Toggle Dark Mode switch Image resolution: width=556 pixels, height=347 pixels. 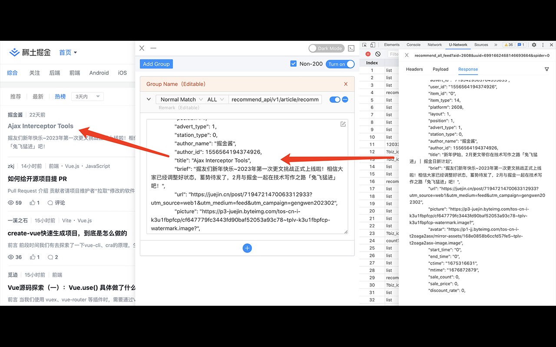(326, 48)
